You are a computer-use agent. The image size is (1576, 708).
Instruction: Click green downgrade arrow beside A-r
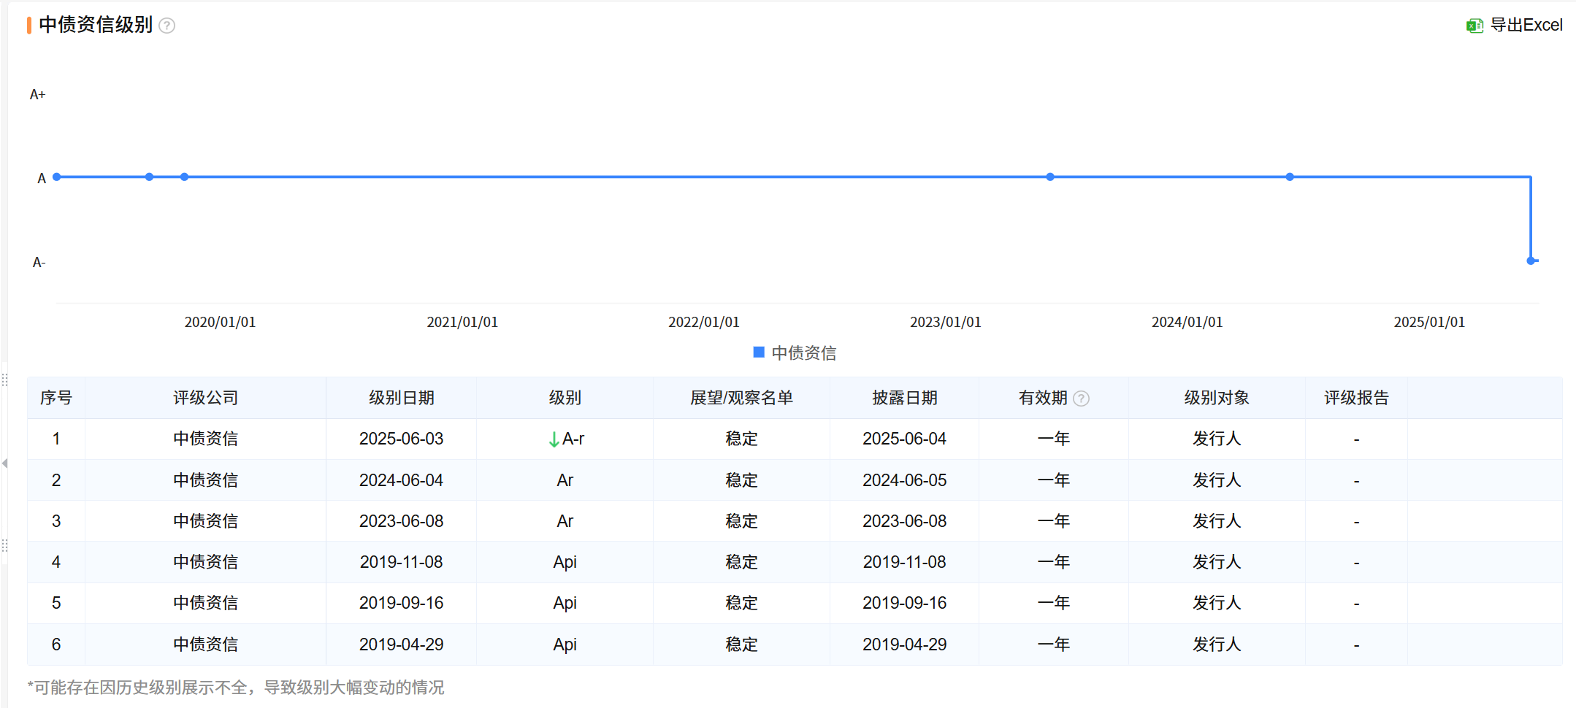(554, 439)
